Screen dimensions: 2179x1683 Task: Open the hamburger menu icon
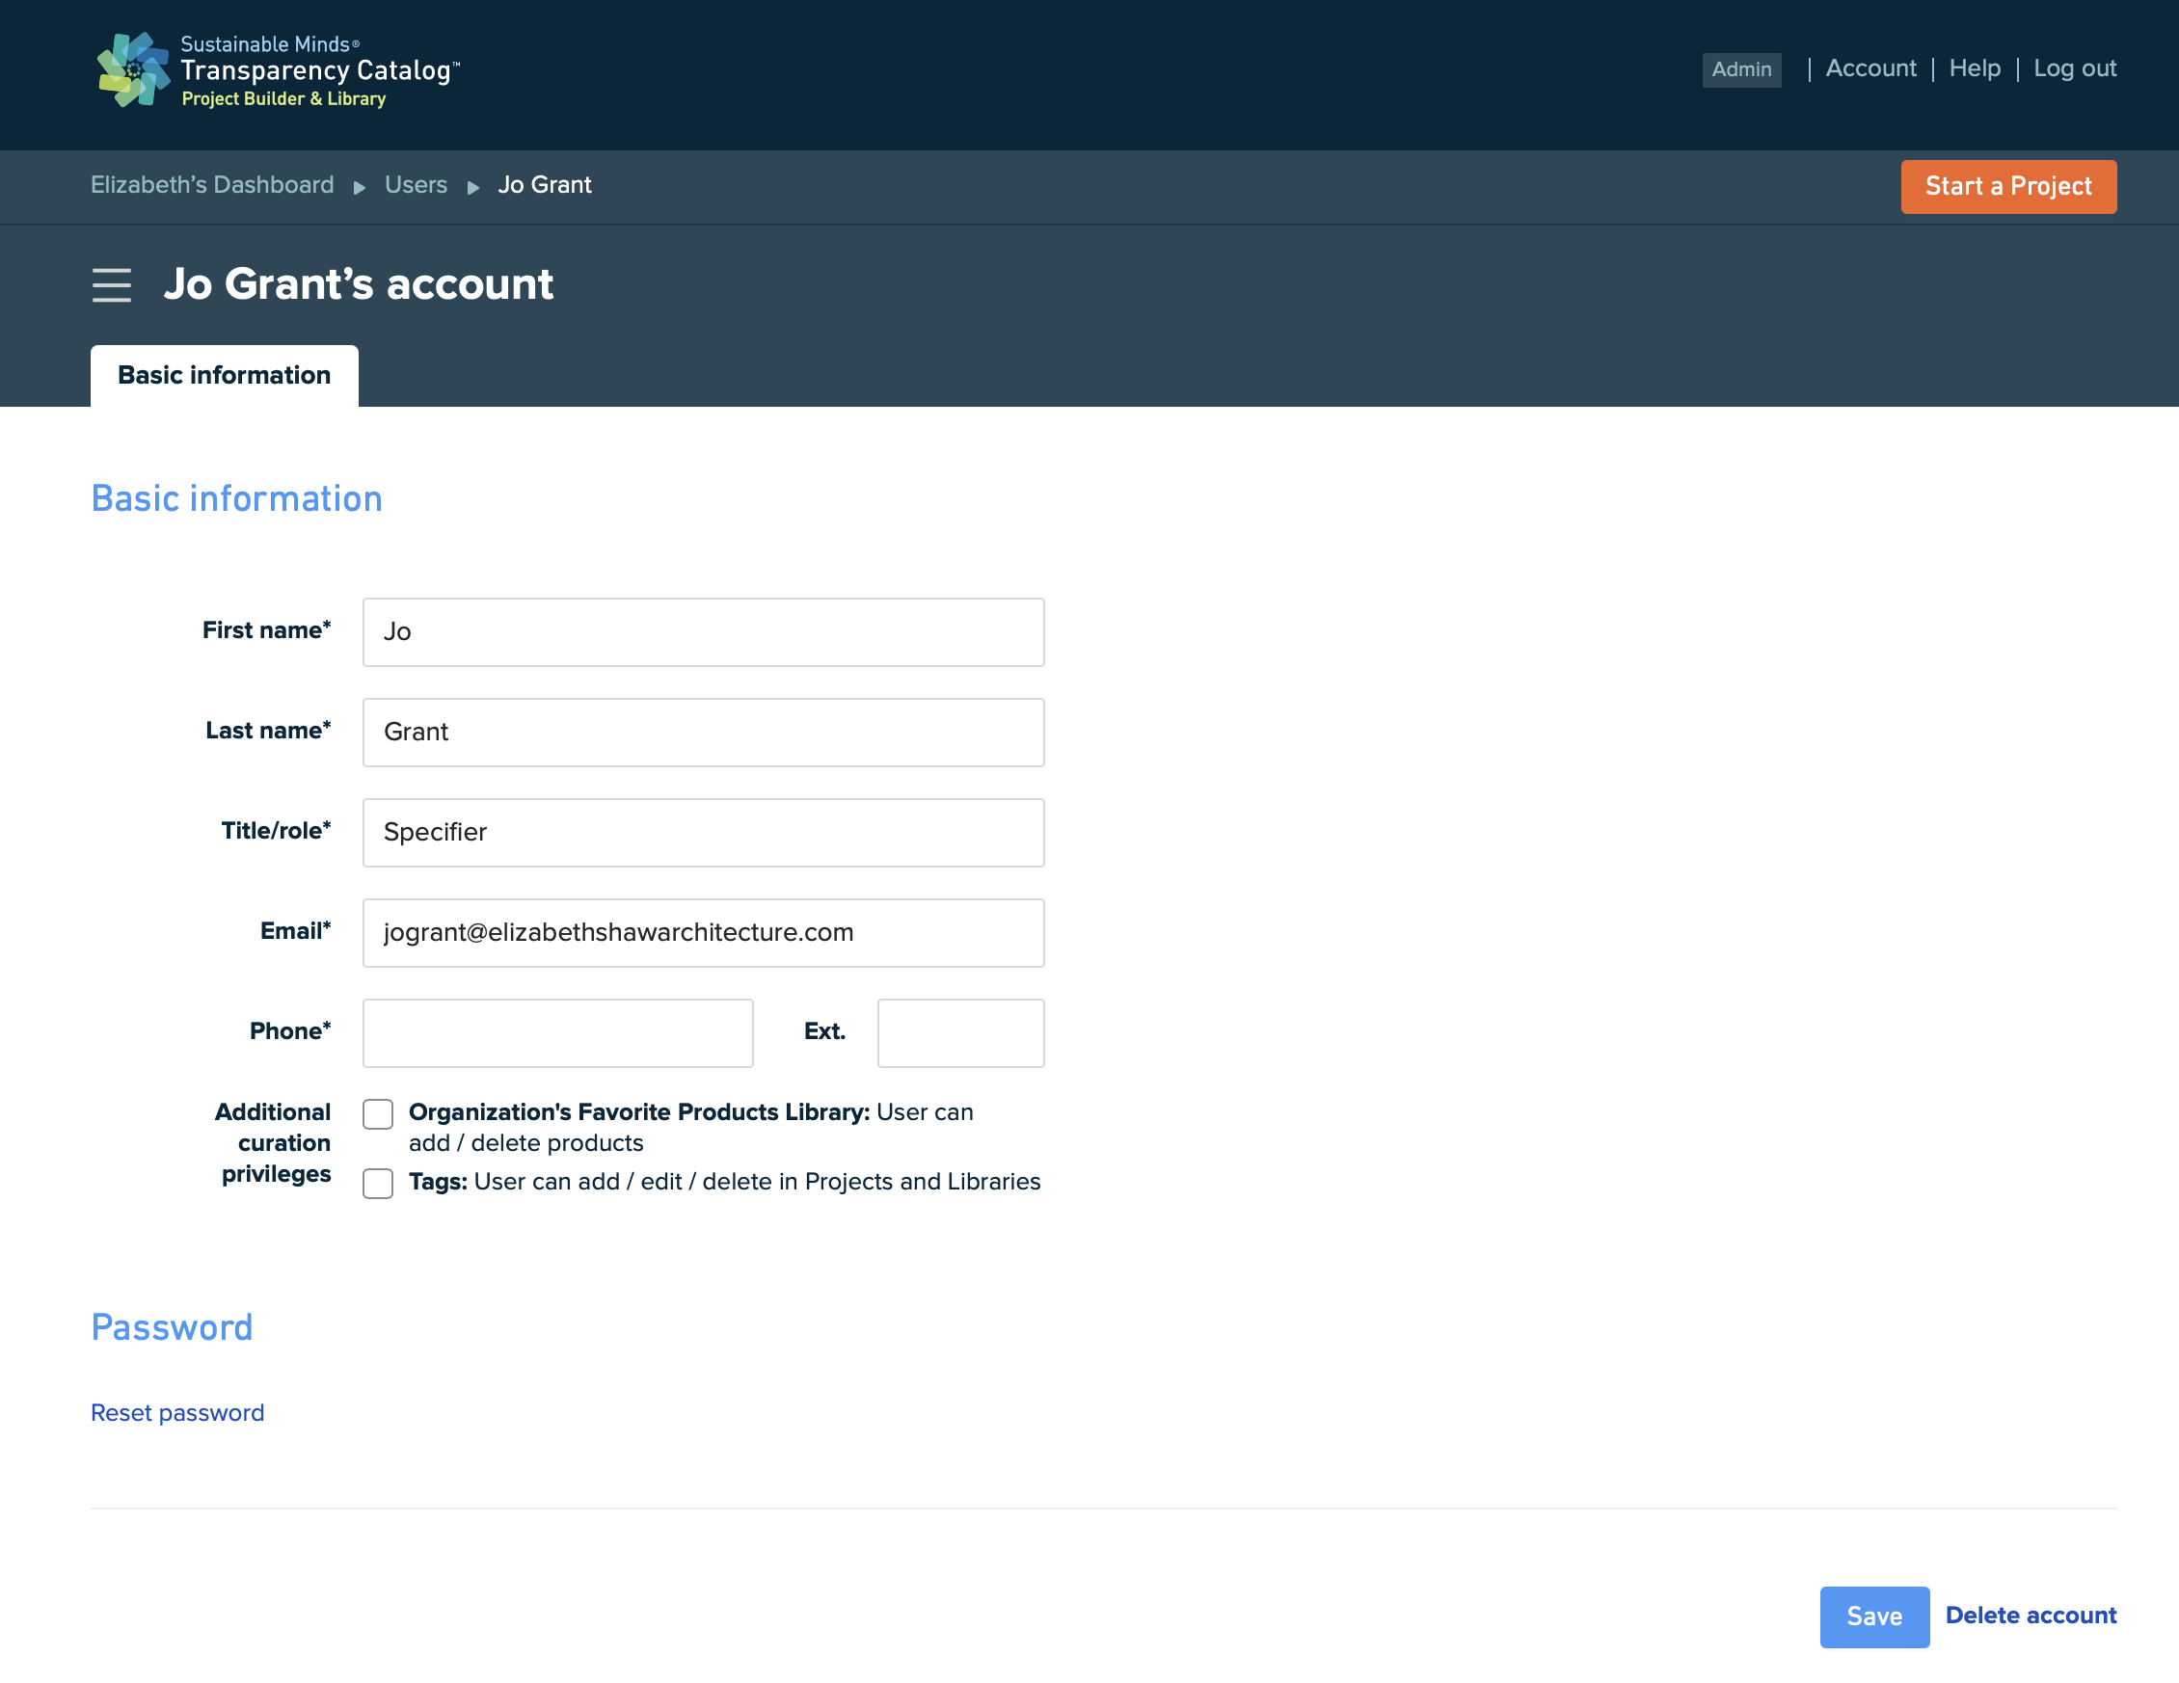(x=112, y=284)
